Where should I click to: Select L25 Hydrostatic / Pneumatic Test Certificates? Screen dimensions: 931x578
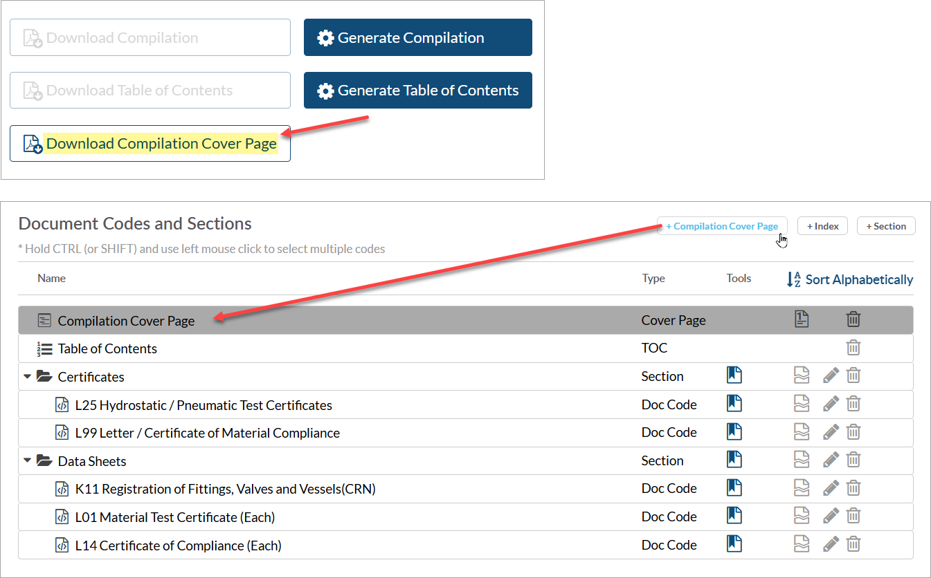tap(466, 404)
